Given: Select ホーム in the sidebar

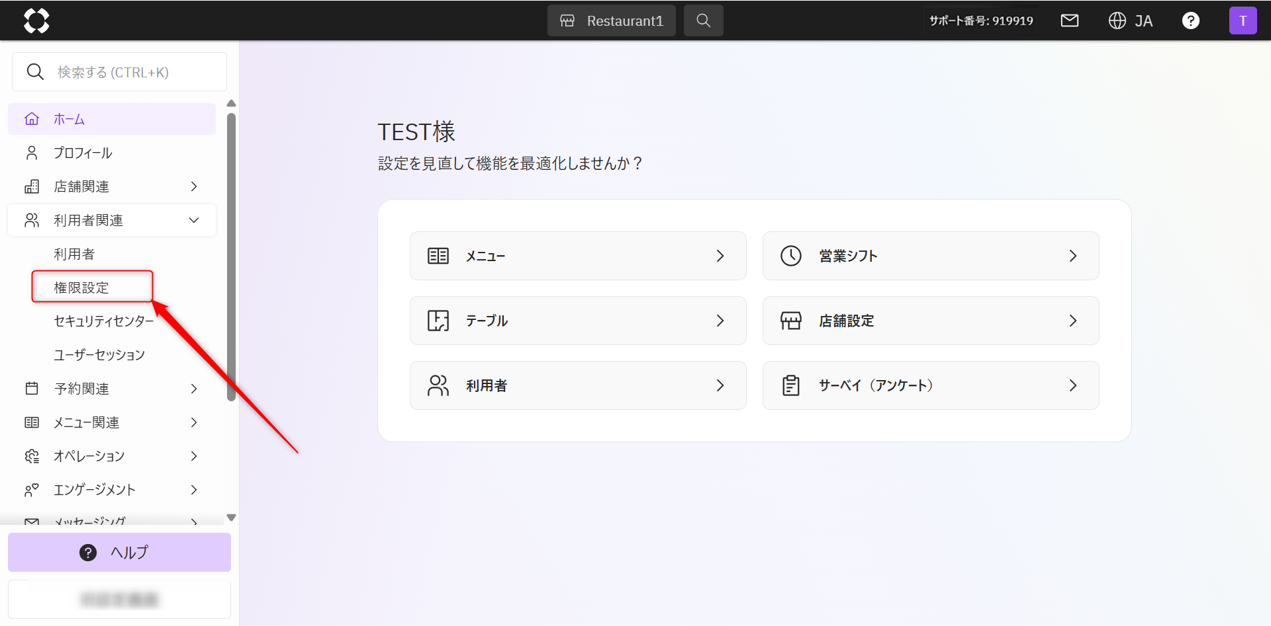Looking at the screenshot, I should point(112,119).
